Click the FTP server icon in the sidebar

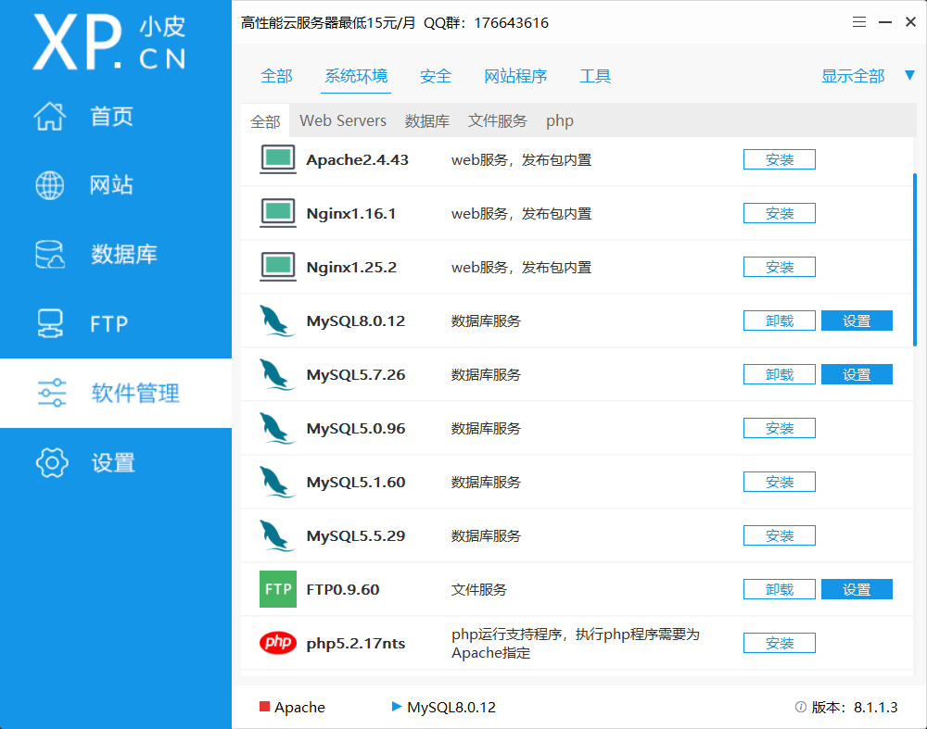pos(50,323)
